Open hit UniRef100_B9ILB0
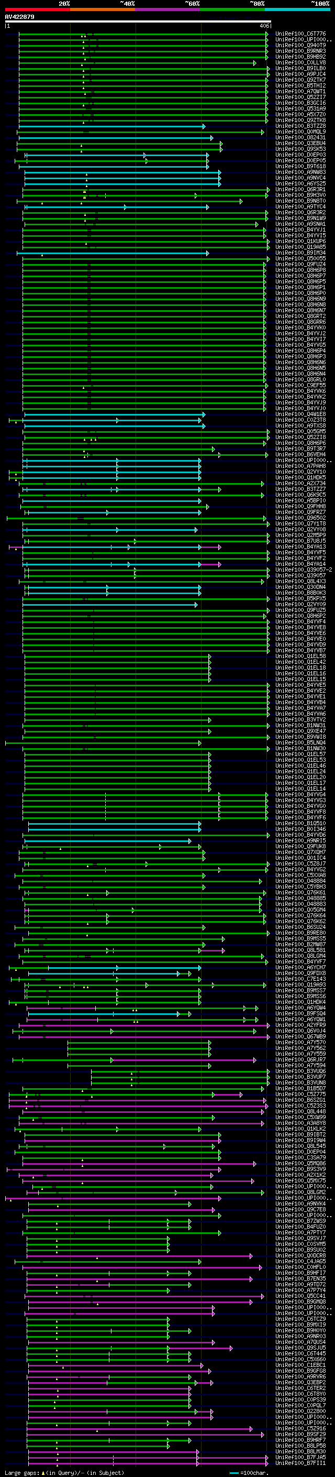This screenshot has width=335, height=1477. pyautogui.click(x=300, y=69)
